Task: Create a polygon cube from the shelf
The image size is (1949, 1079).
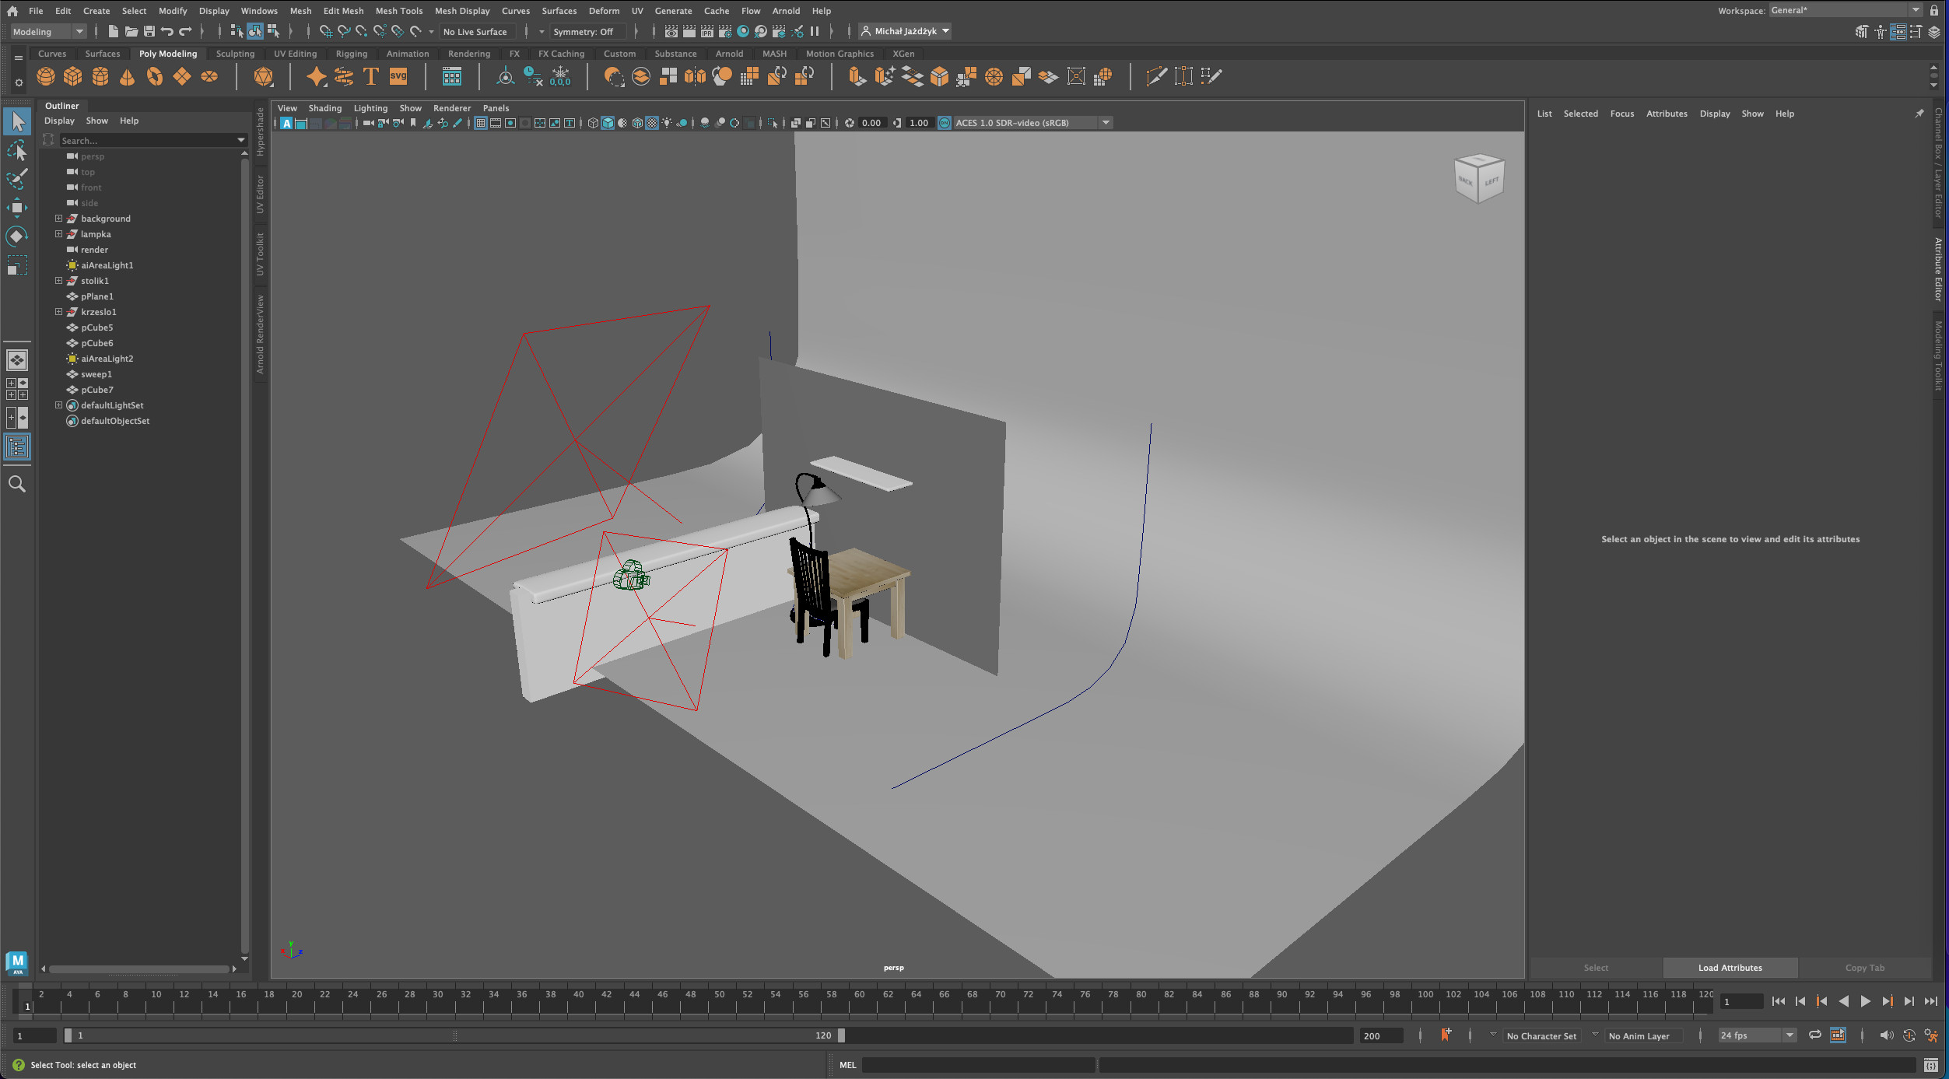Action: pyautogui.click(x=73, y=76)
